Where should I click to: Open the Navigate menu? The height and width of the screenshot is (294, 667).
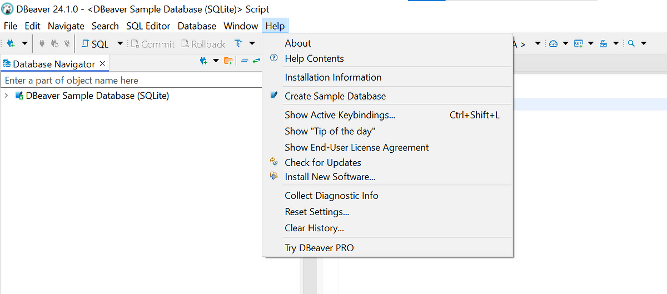[66, 26]
